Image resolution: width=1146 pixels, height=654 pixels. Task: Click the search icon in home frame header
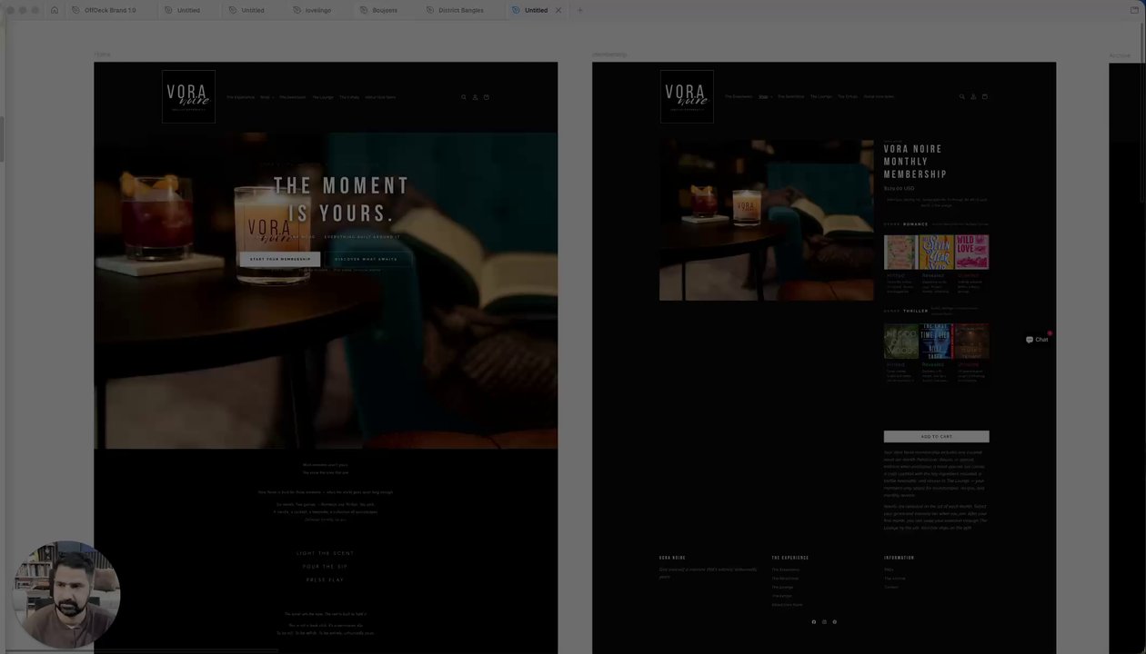463,97
